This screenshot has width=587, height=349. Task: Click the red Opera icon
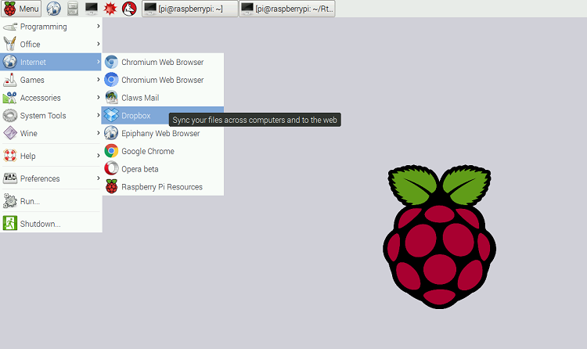pyautogui.click(x=111, y=168)
